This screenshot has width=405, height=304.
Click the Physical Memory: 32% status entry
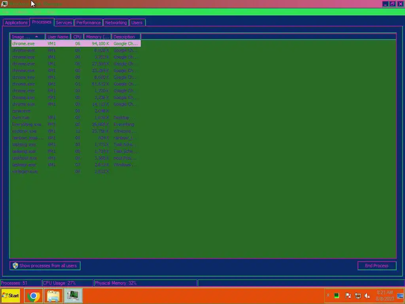point(146,283)
